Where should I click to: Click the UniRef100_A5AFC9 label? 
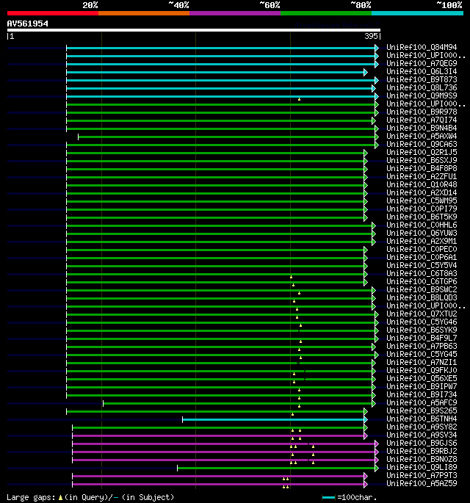pos(422,403)
